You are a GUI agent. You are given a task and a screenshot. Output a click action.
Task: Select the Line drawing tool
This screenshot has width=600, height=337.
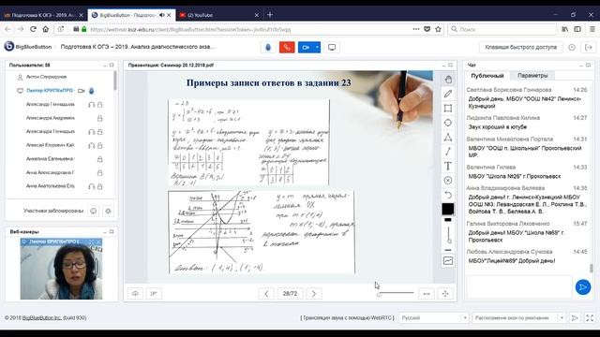pos(448,152)
